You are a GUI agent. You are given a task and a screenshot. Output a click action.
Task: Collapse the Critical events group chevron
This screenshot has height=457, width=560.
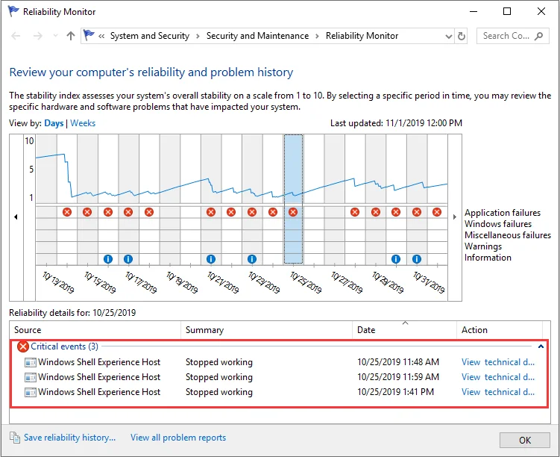(x=541, y=346)
